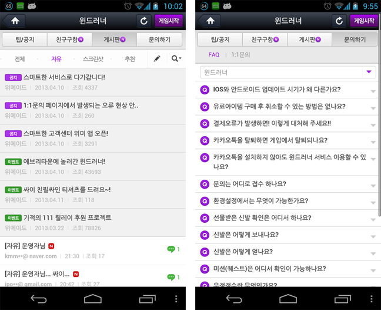381x310 pixels.
Task: Select the 스크린샷 board filter
Action: click(93, 59)
